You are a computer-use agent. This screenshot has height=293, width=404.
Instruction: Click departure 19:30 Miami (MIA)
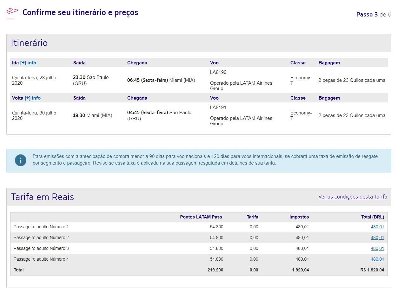(x=93, y=115)
